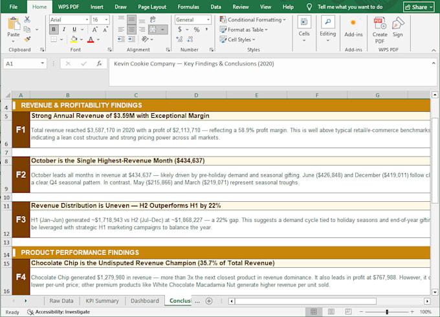440x317 pixels.
Task: Switch to the Data ribbon tab
Action: pos(215,6)
